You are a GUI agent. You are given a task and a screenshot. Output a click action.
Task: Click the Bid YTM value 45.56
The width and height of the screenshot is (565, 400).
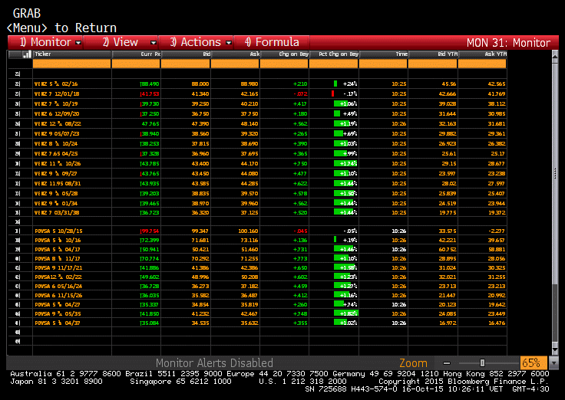coord(448,84)
